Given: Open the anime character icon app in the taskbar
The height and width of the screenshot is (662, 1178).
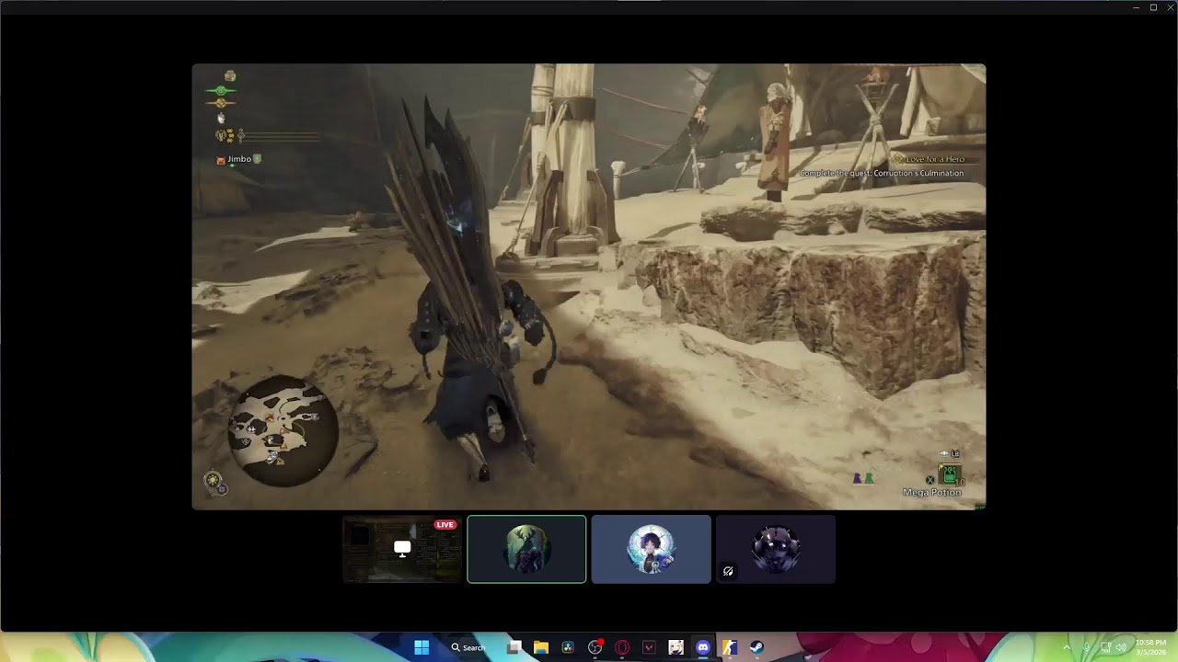Looking at the screenshot, I should tap(676, 647).
